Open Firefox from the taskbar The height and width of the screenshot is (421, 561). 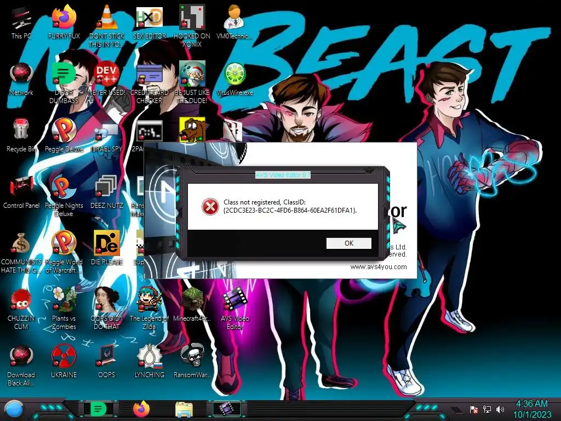141,409
